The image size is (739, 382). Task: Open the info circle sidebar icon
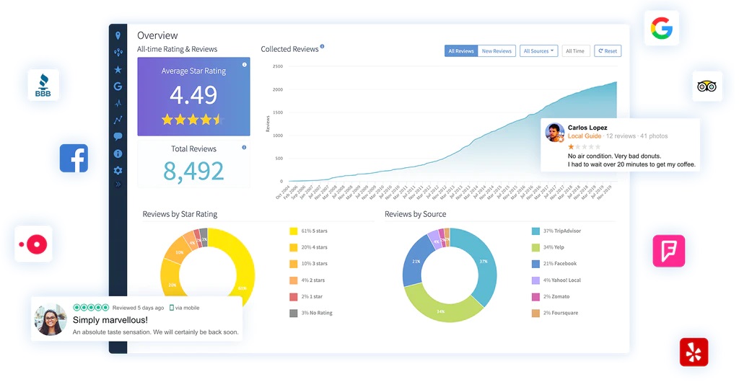[118, 154]
